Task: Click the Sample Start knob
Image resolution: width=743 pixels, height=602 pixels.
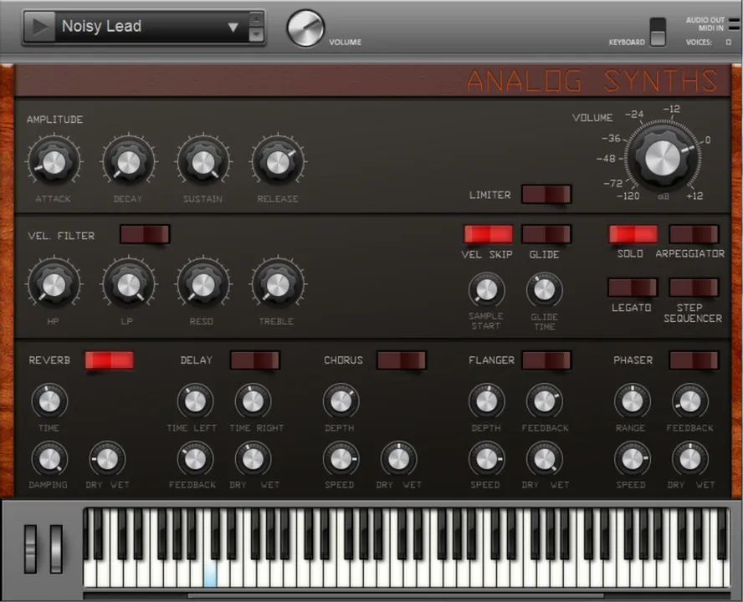Action: tap(486, 290)
